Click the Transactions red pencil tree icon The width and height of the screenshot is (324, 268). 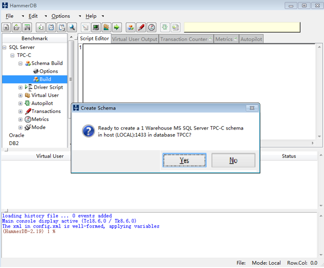tap(28, 111)
